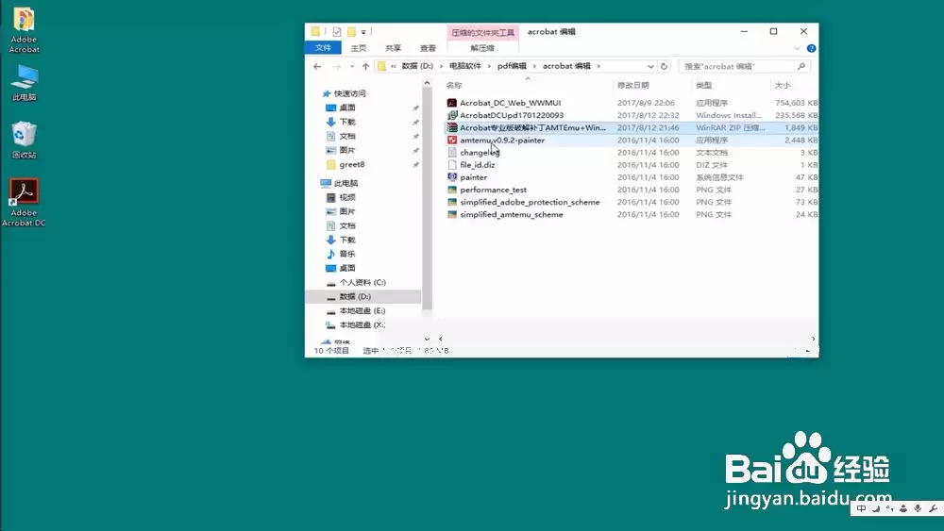944x531 pixels.
Task: Click the navigation pane scrollbar up arrow
Action: (427, 84)
